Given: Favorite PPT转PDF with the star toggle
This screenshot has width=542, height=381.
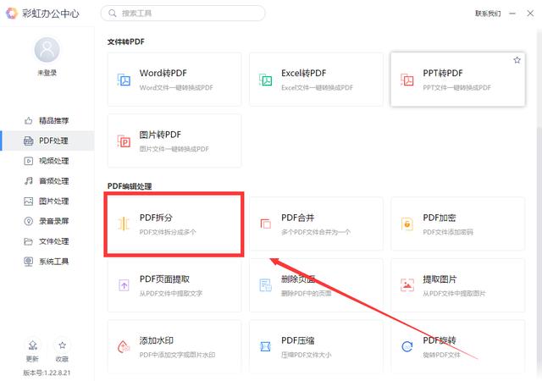Looking at the screenshot, I should coord(517,60).
